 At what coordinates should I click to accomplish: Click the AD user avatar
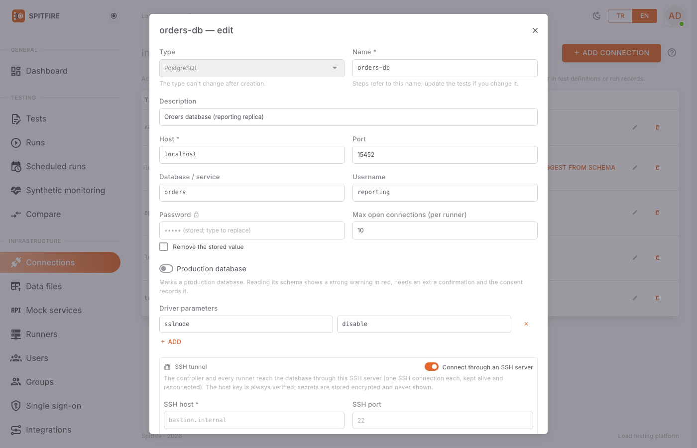[675, 16]
